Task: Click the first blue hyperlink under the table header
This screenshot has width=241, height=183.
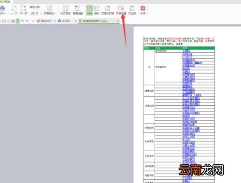Action: tap(186, 51)
